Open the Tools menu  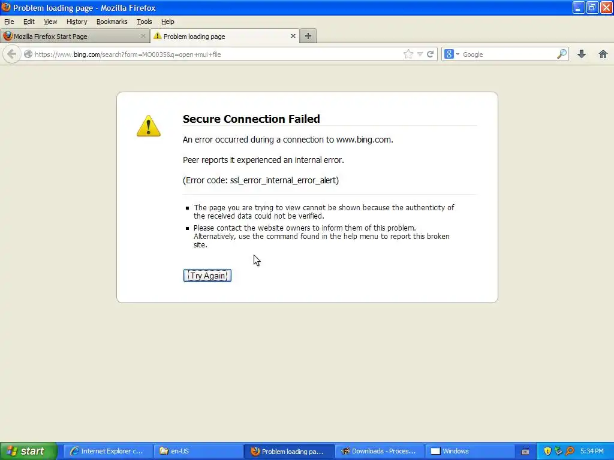[x=144, y=22]
